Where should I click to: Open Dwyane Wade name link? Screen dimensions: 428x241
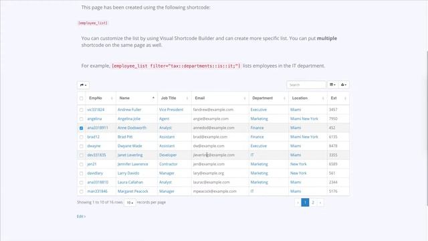(x=130, y=146)
